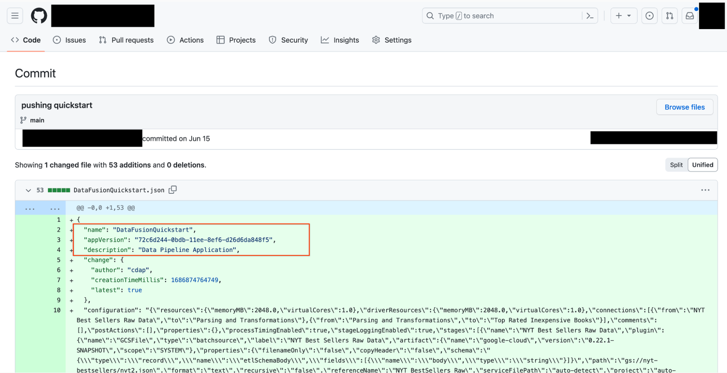Click the appVersion value line
Viewport: 727px width, 373px height.
(x=179, y=240)
